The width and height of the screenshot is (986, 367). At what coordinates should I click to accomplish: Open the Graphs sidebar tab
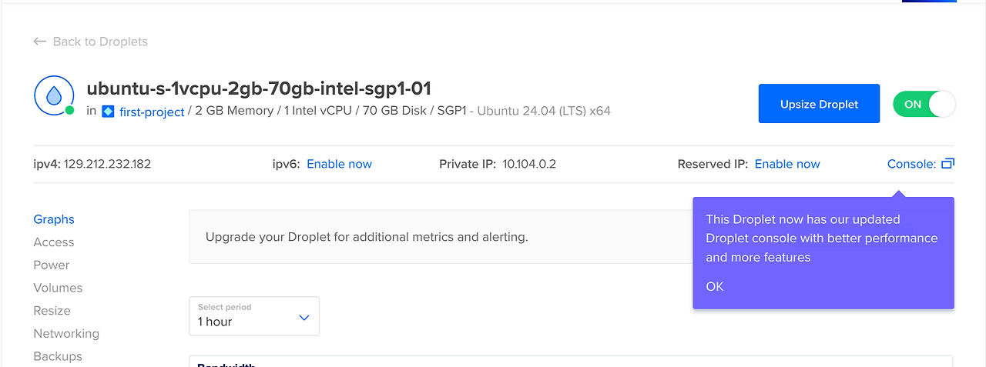(x=54, y=219)
